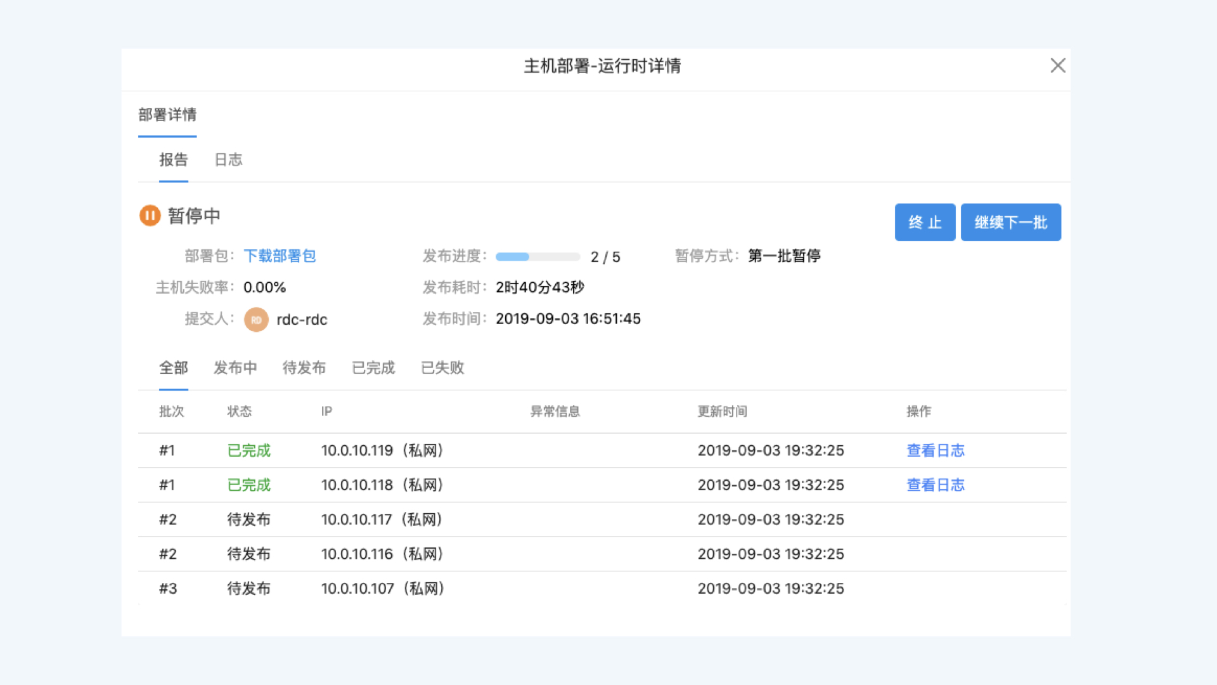Filter hosts by 已失败
This screenshot has width=1217, height=685.
coord(442,368)
